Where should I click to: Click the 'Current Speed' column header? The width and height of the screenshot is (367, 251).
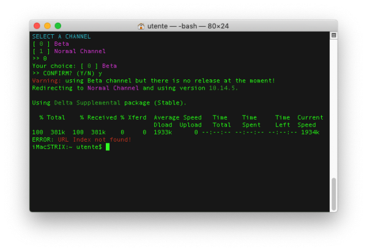click(310, 121)
